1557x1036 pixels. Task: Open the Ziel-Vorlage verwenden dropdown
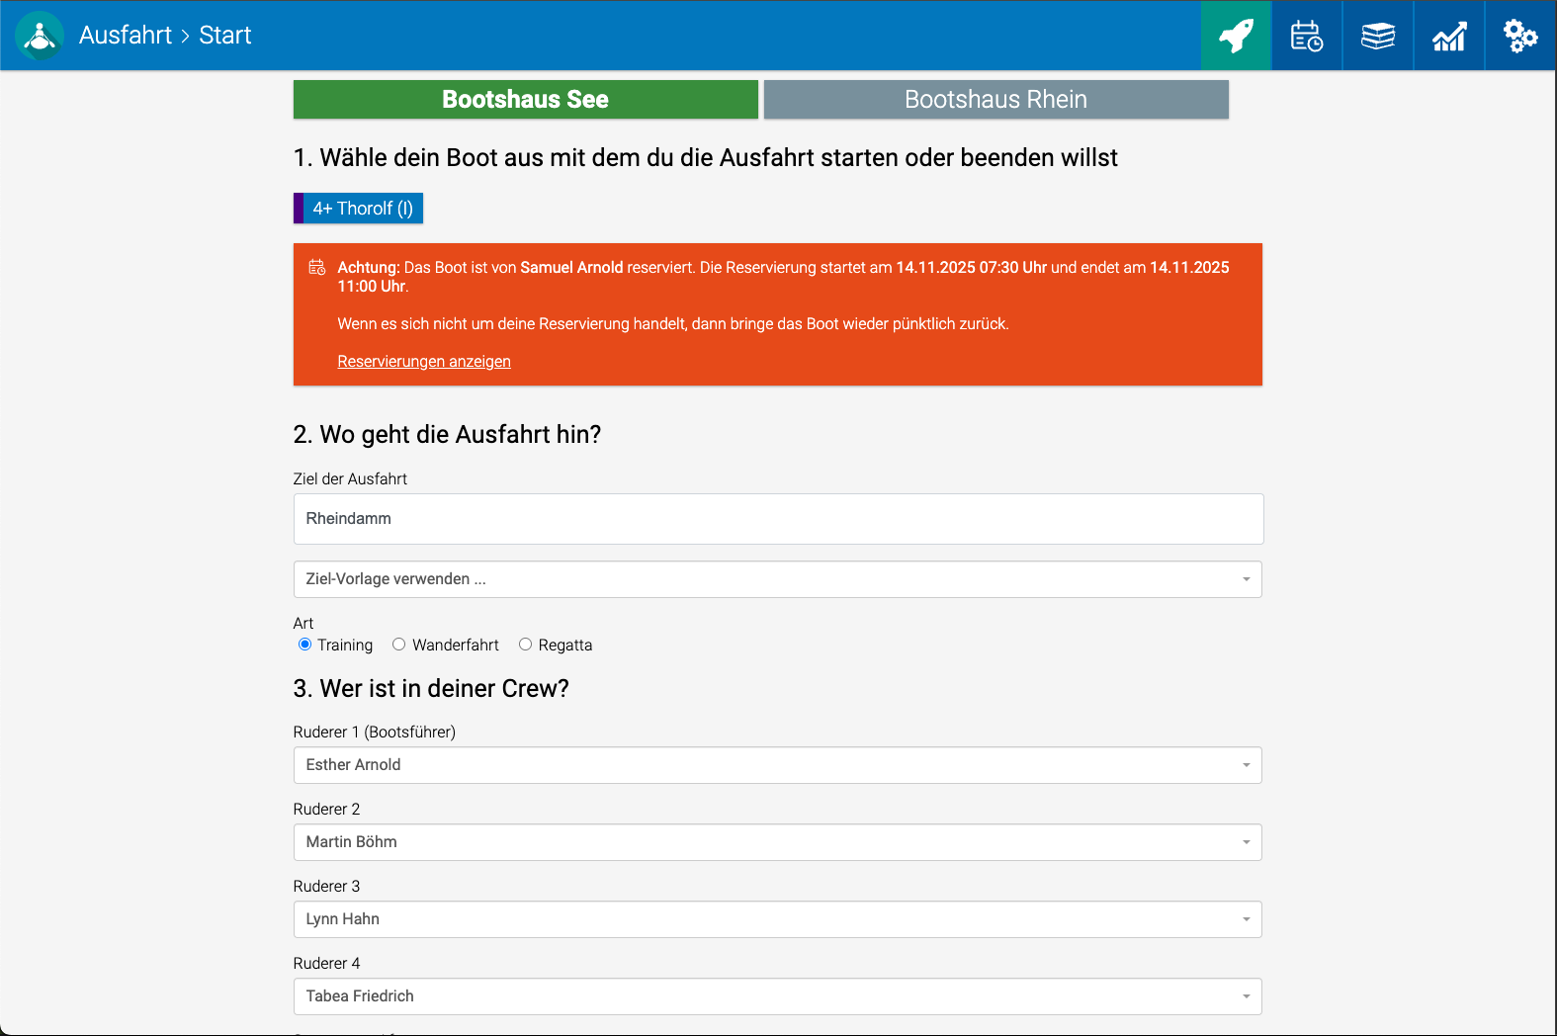click(777, 579)
